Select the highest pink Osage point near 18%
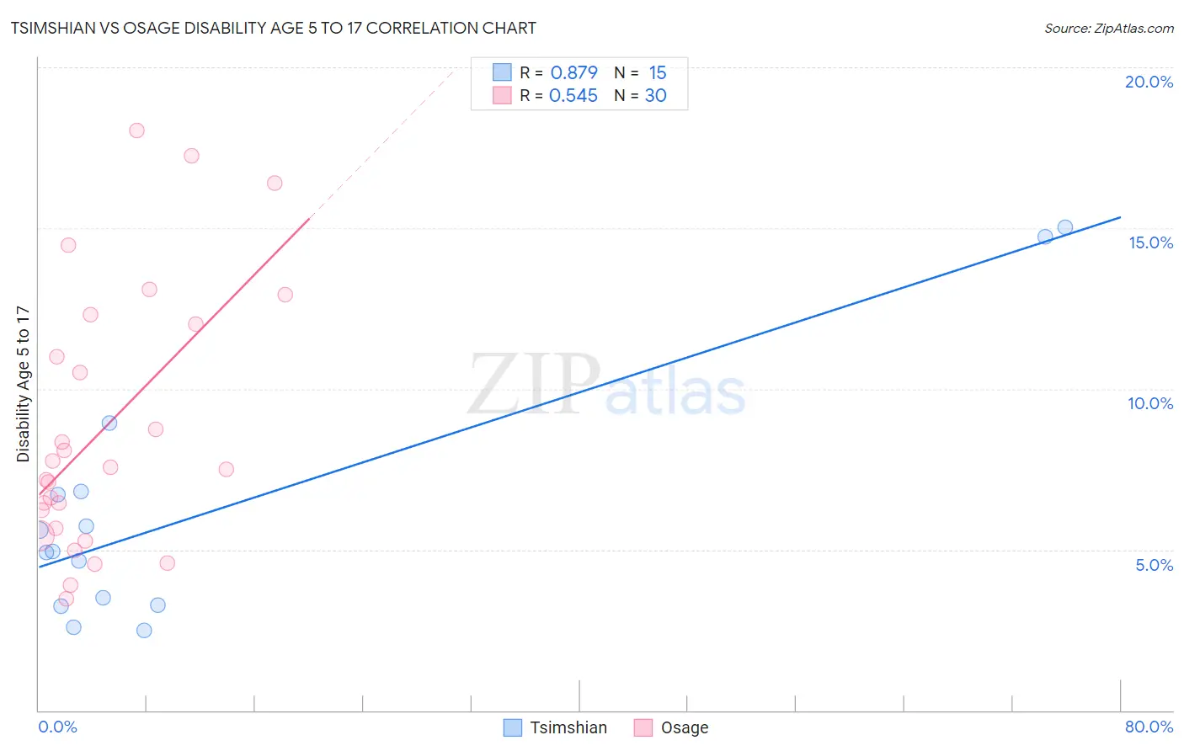Image resolution: width=1184 pixels, height=751 pixels. 136,130
